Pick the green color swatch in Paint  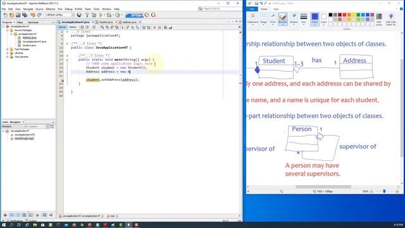358,15
